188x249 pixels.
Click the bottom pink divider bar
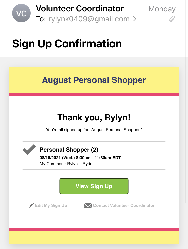tap(94, 229)
